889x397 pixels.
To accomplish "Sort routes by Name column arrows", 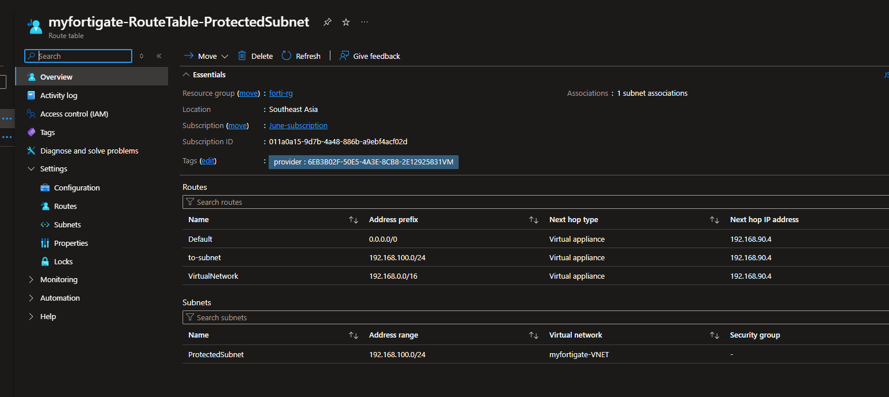I will coord(354,220).
